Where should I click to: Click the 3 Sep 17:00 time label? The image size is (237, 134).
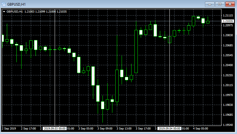point(143,129)
